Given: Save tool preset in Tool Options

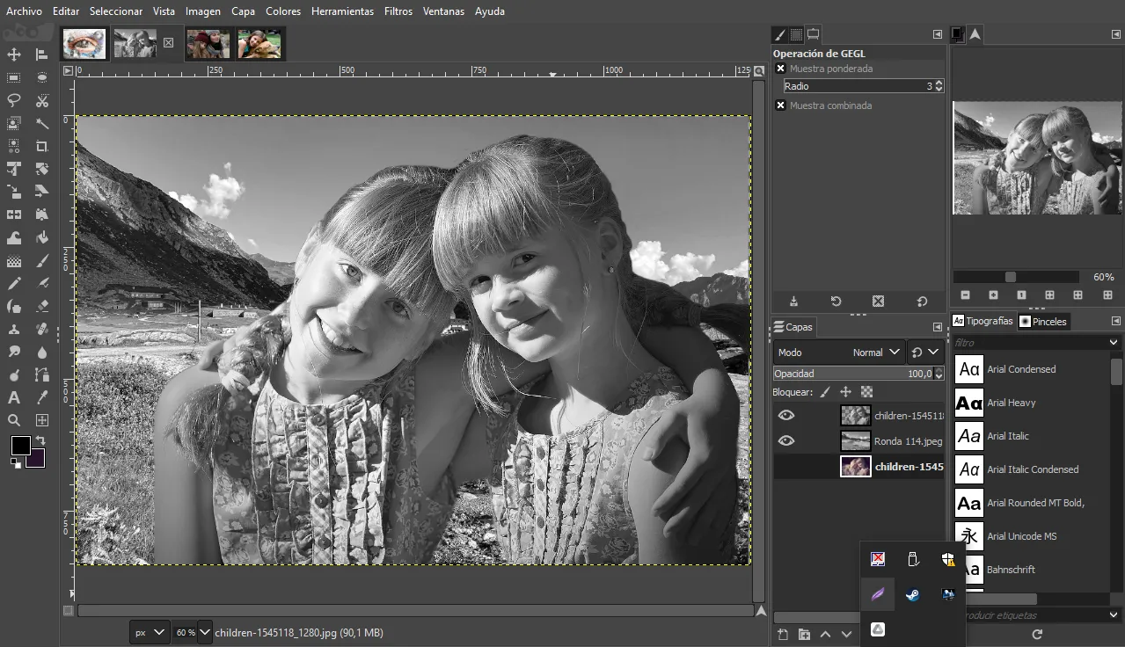Looking at the screenshot, I should pyautogui.click(x=793, y=301).
